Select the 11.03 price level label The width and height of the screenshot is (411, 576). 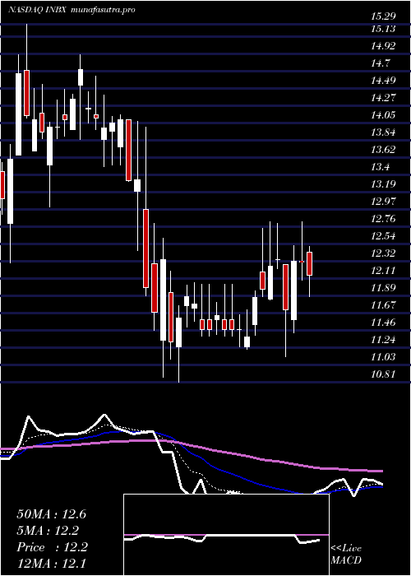(383, 357)
